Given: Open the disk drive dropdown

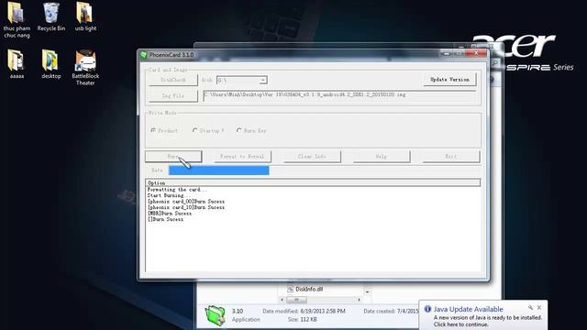Looking at the screenshot, I should pyautogui.click(x=263, y=80).
